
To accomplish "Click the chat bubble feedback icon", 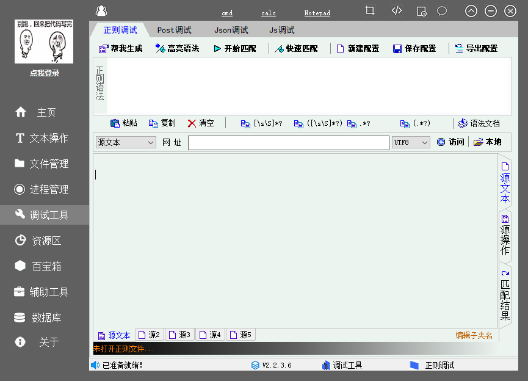I will click(x=442, y=11).
